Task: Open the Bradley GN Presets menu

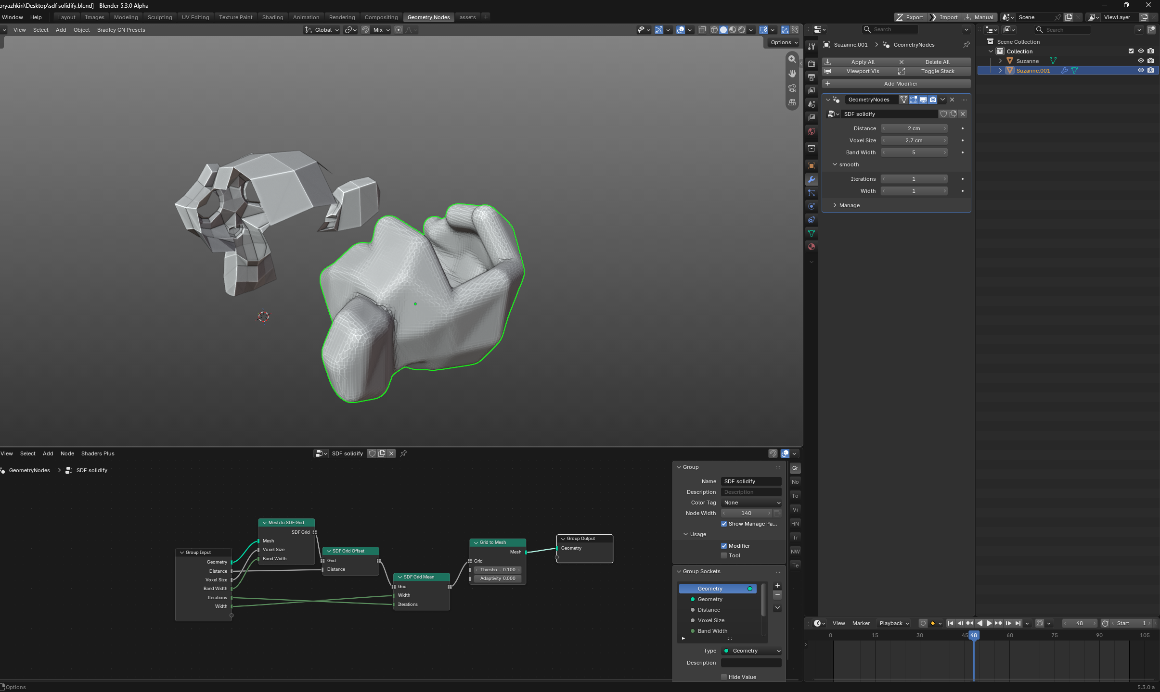Action: coord(121,30)
